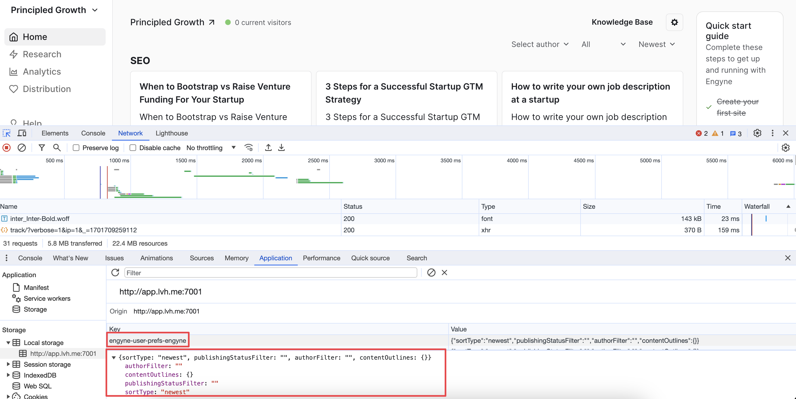Open network search with the magnifier icon
The image size is (796, 399).
pos(57,148)
